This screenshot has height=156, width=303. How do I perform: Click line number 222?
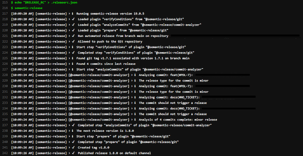point(5,41)
